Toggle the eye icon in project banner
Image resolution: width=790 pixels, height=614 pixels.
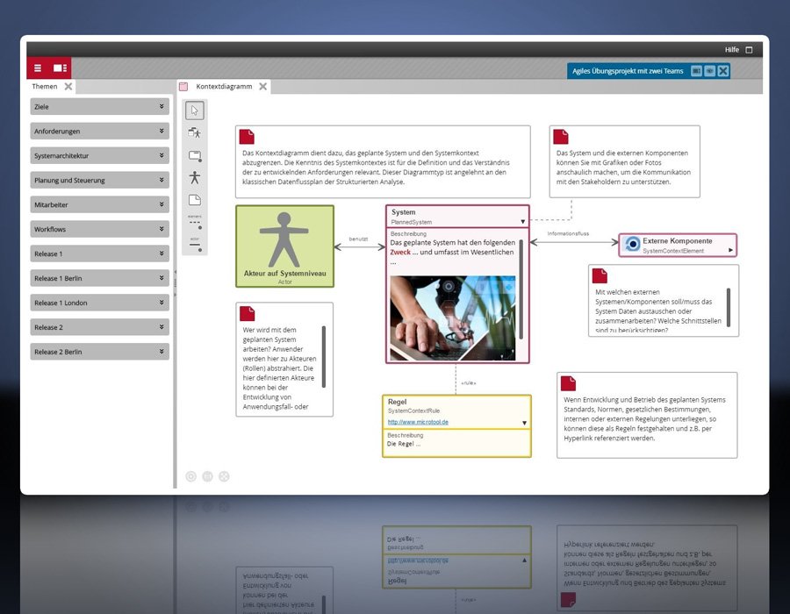click(x=709, y=71)
